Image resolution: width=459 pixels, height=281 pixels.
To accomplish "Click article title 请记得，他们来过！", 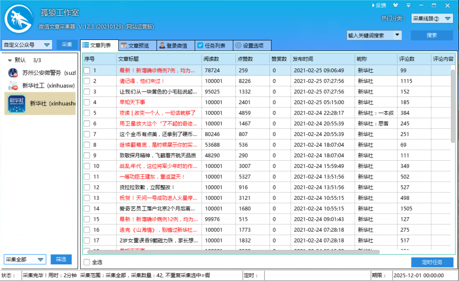I will click(x=142, y=81).
